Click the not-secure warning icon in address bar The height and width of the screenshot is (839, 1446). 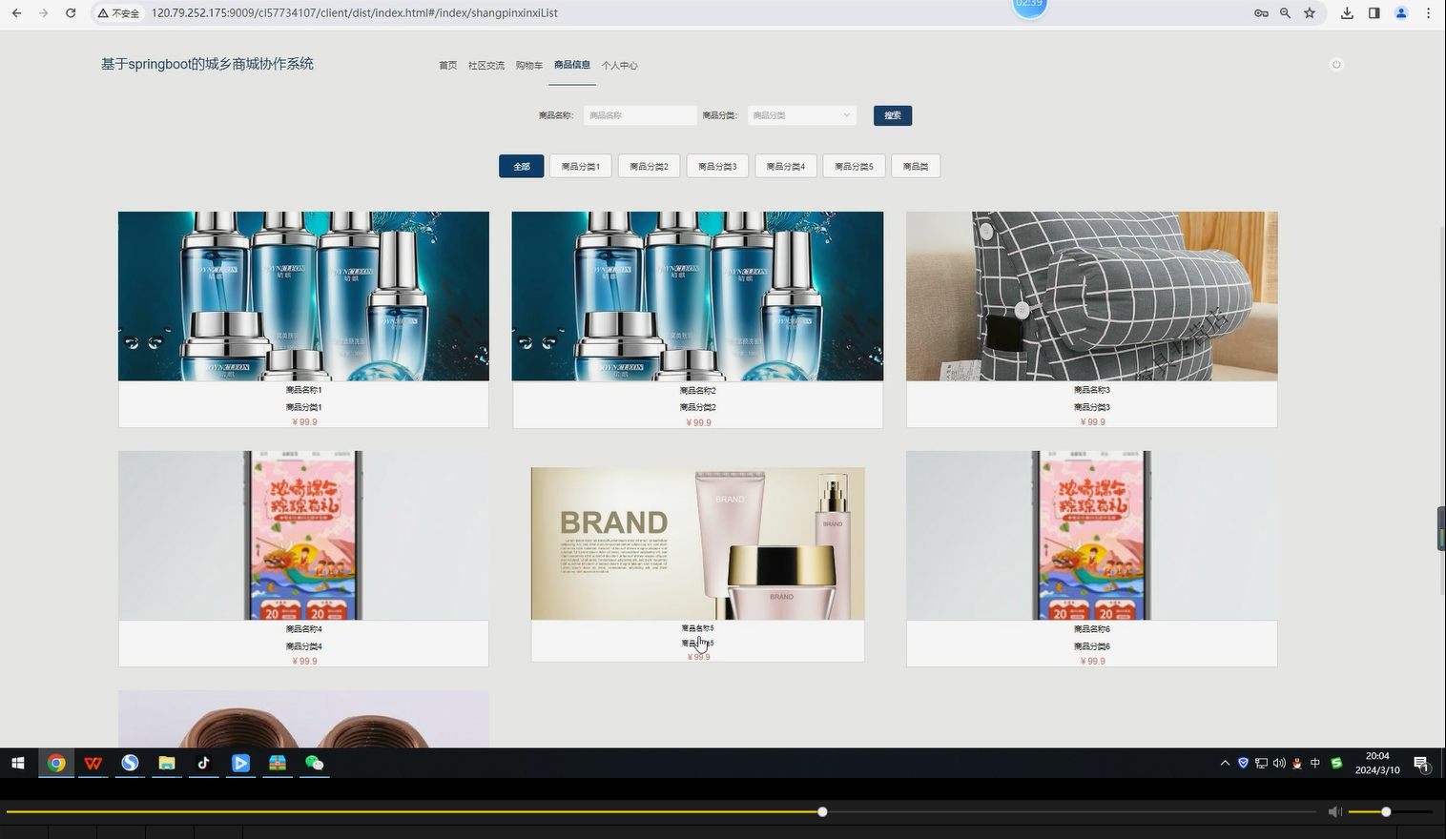[x=103, y=13]
